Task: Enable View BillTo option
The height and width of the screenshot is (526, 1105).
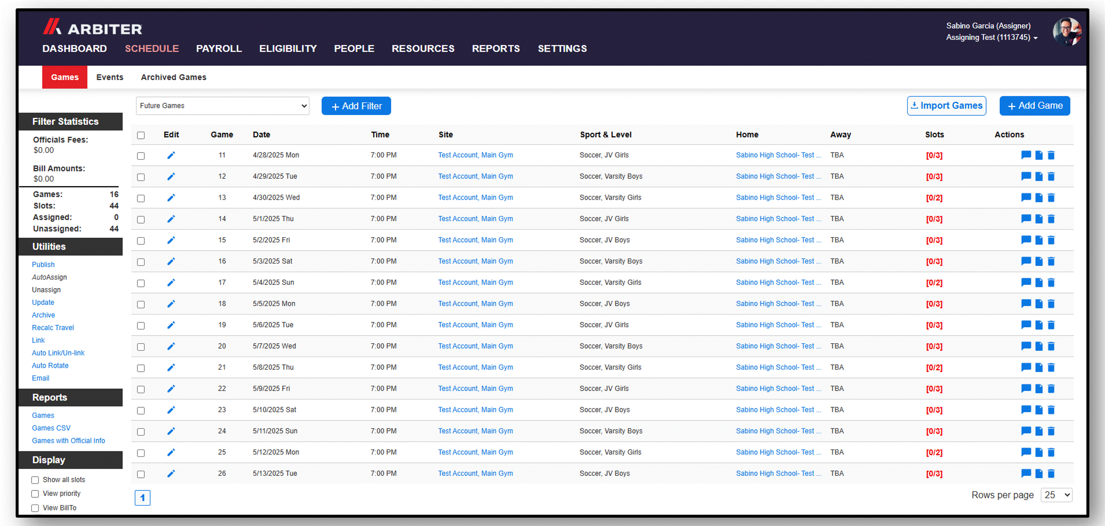Action: pos(35,508)
